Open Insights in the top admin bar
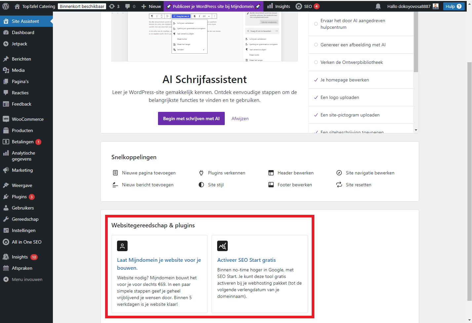This screenshot has height=323, width=472. (x=279, y=6)
